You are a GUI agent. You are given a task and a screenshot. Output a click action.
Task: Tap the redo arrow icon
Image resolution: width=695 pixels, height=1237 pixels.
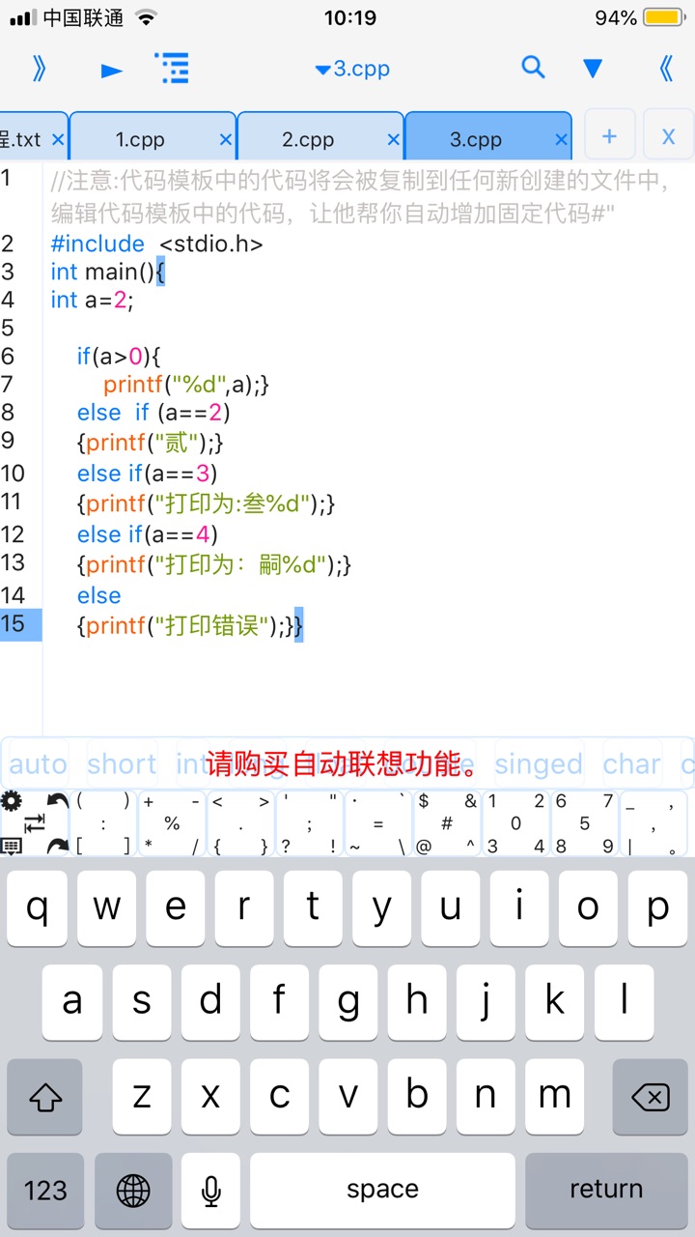(58, 845)
